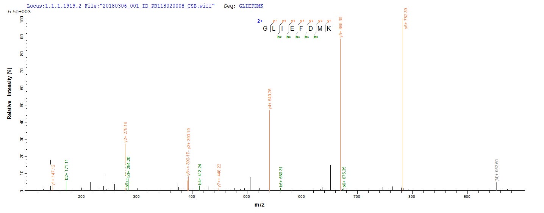Click residue K in the peptide diagram
The height and width of the screenshot is (213, 544).
point(329,29)
